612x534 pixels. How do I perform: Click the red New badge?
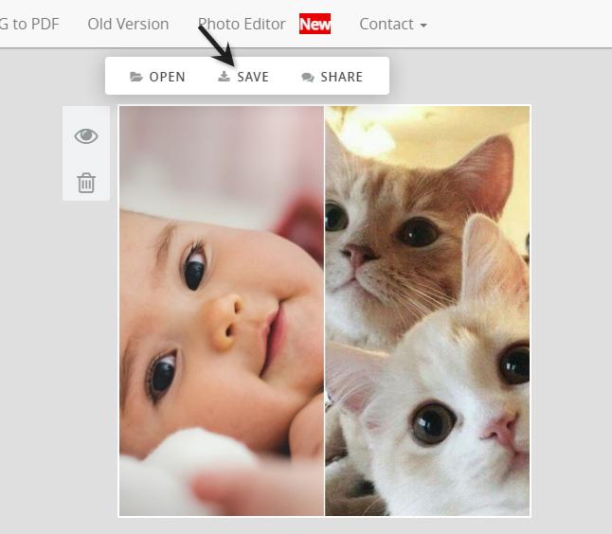315,25
